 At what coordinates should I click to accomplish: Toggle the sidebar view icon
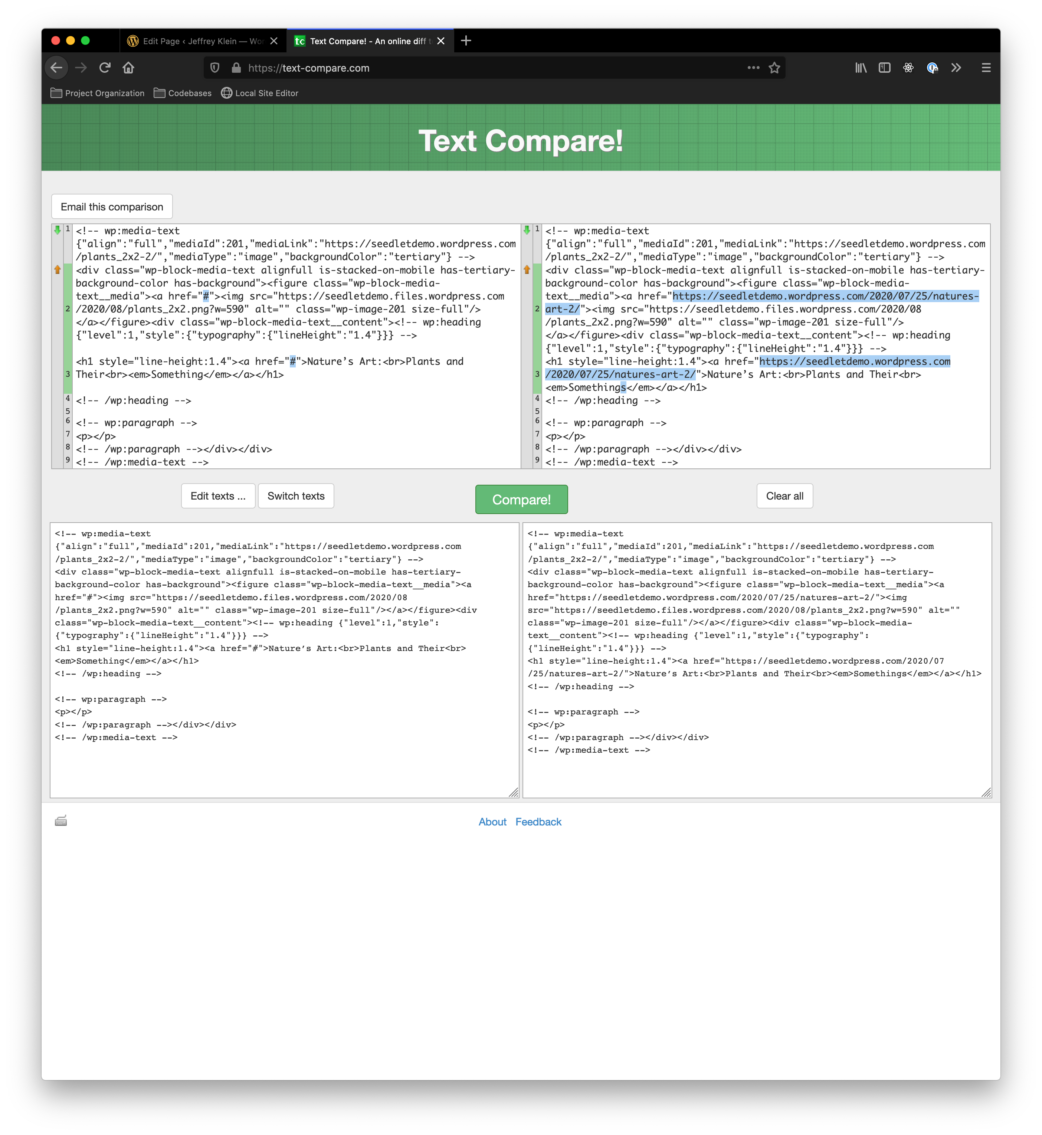pyautogui.click(x=884, y=68)
